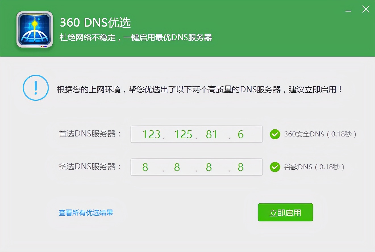Select the green checkmark beside 360安全DNS
The image size is (375, 252).
pos(275,134)
